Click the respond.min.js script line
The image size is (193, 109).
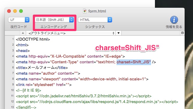click(x=97, y=102)
